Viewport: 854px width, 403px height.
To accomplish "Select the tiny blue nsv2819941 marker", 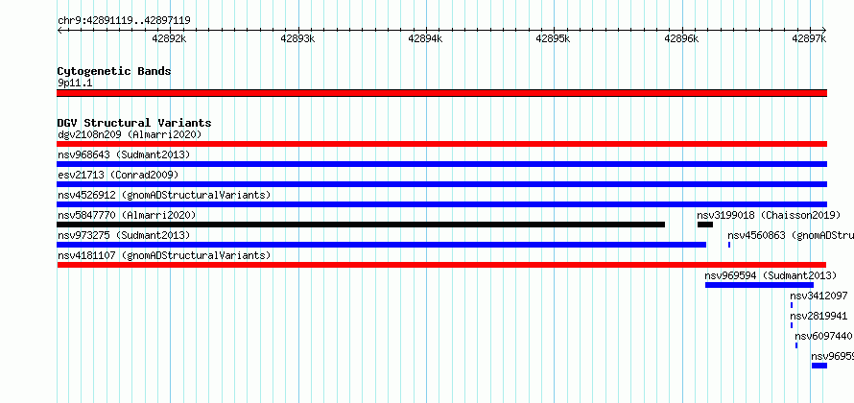I will [792, 325].
